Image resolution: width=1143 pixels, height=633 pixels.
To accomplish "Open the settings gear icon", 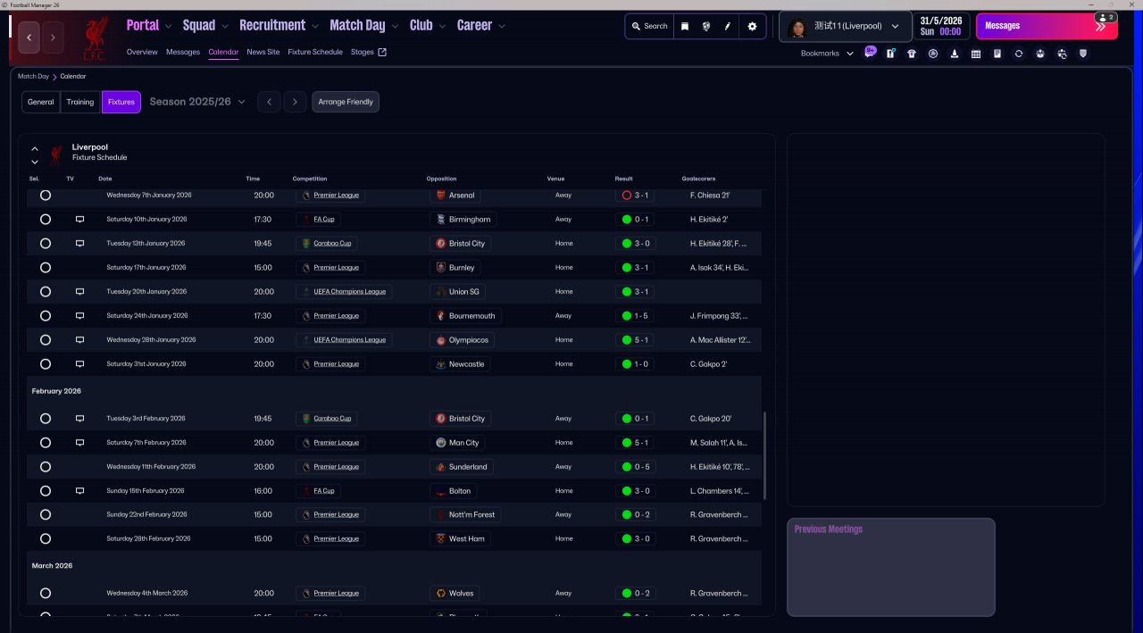I will pos(752,26).
